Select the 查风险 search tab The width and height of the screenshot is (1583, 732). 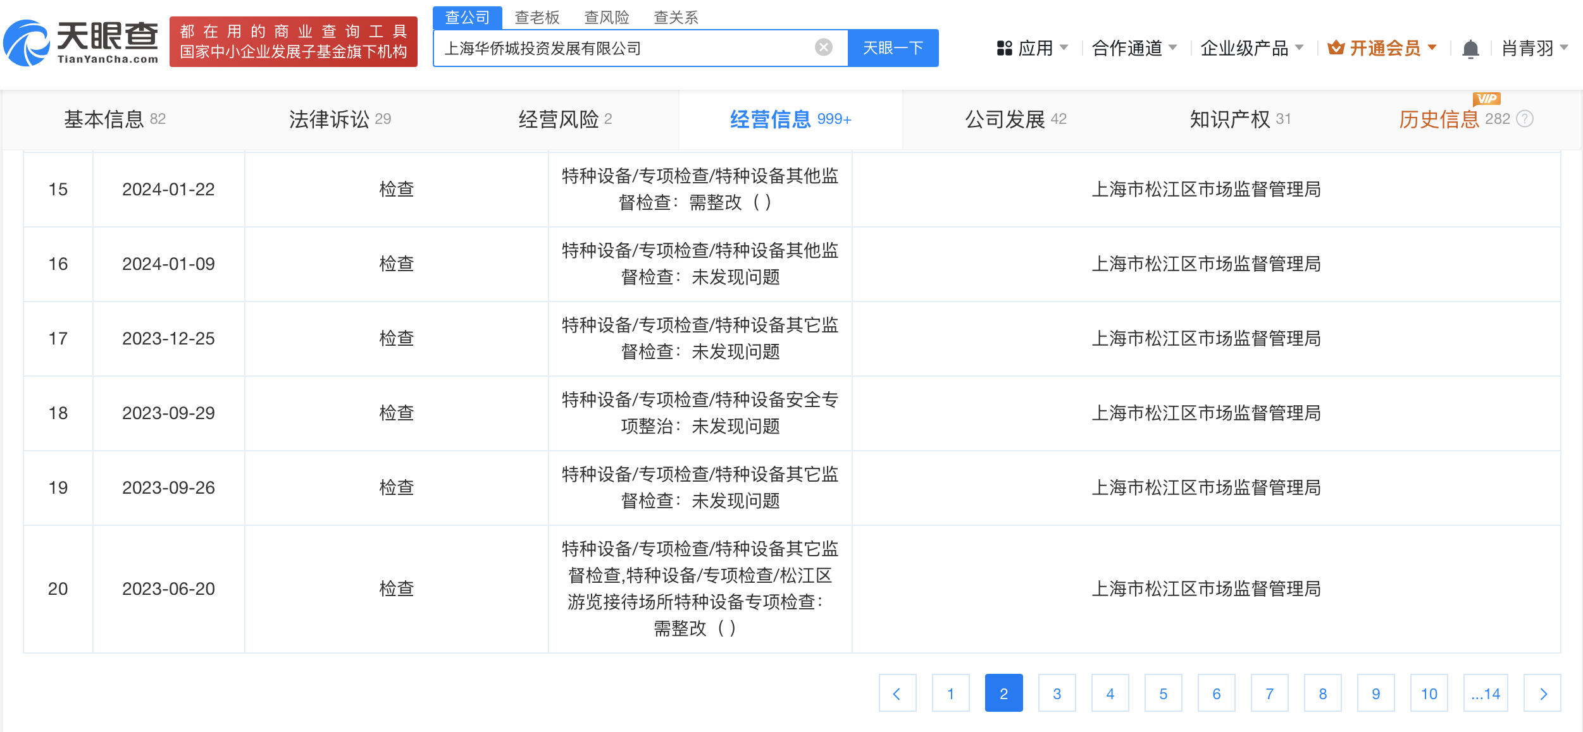tap(607, 17)
